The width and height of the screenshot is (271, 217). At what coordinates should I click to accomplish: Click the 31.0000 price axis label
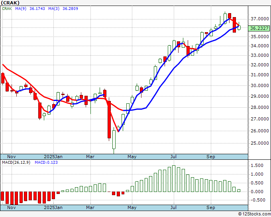259,75
